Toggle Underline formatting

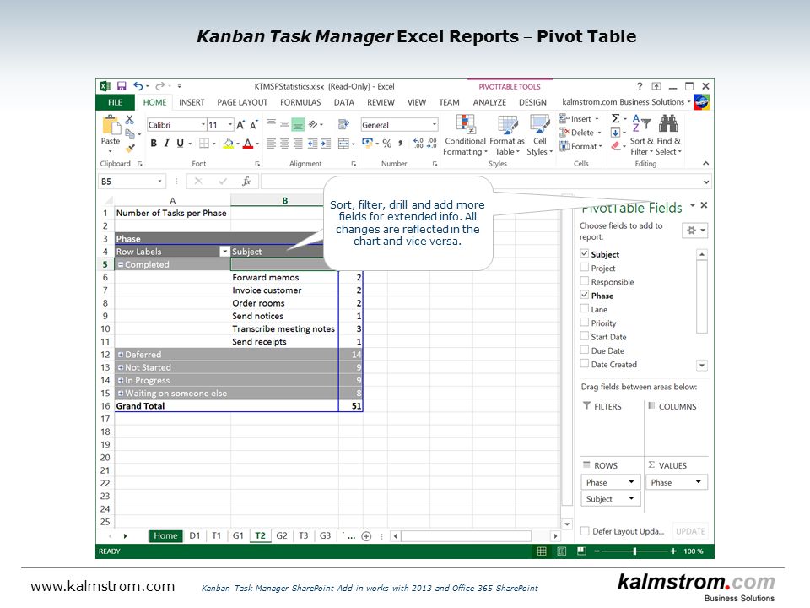point(180,144)
